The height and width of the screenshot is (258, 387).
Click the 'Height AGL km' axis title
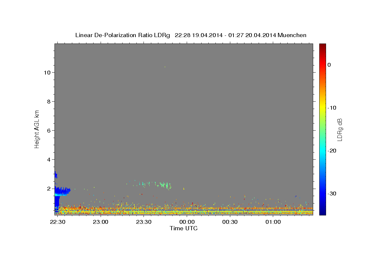coord(37,129)
